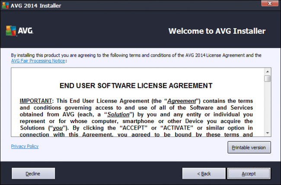Click the license agreement scrollbar thumb
The width and height of the screenshot is (281, 185).
click(268, 79)
